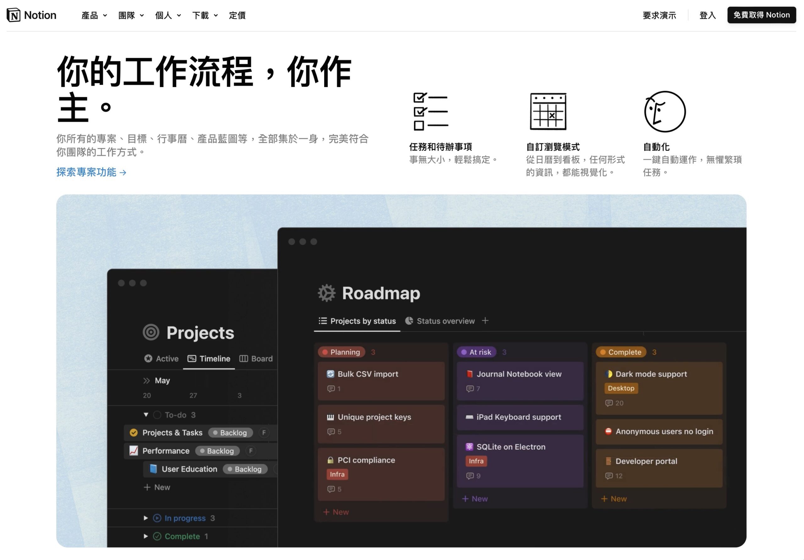Collapse the To-do group triangle
The height and width of the screenshot is (560, 804).
[x=146, y=415]
